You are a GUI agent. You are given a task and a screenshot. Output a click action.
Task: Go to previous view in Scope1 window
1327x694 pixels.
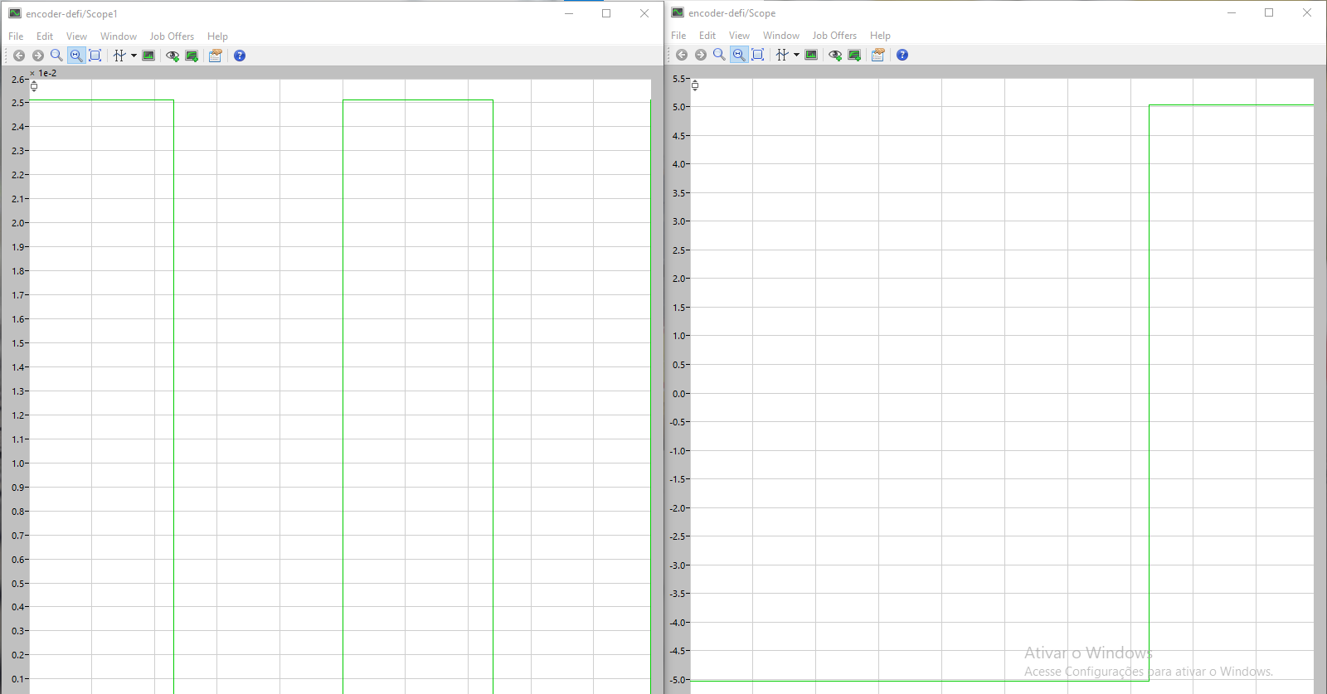coord(19,56)
